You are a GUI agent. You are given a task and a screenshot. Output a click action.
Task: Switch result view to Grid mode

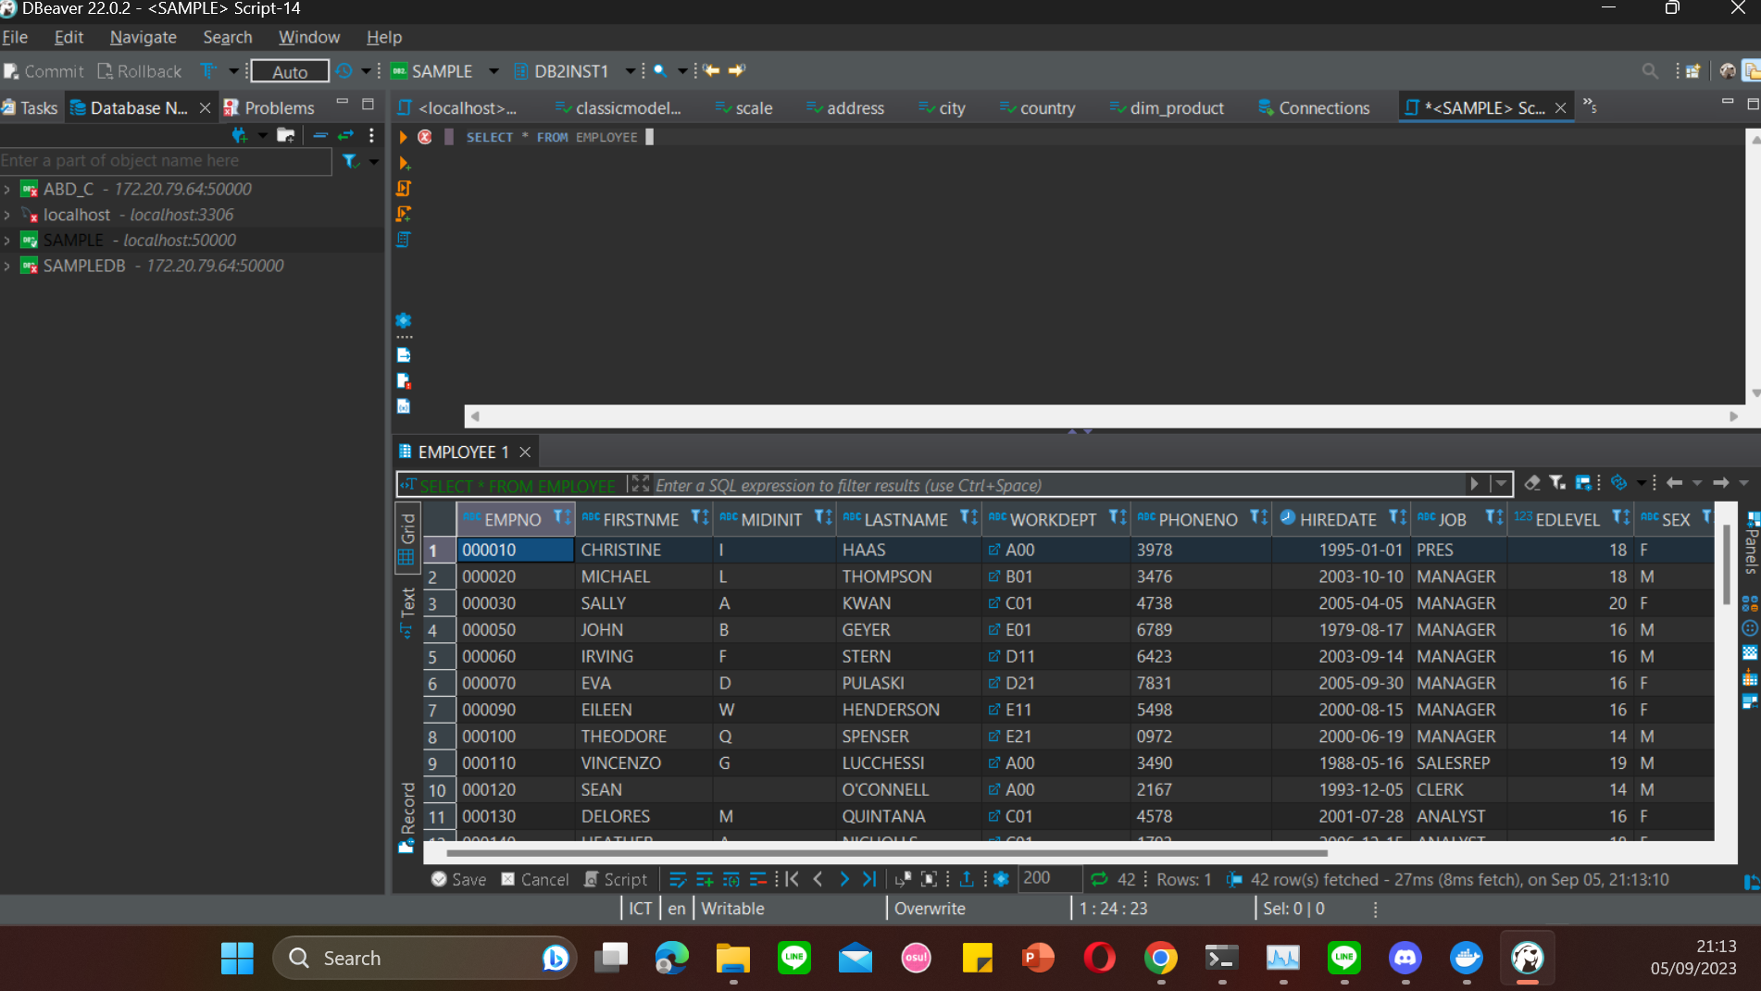406,538
